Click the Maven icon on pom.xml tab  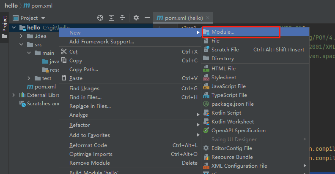[160, 18]
